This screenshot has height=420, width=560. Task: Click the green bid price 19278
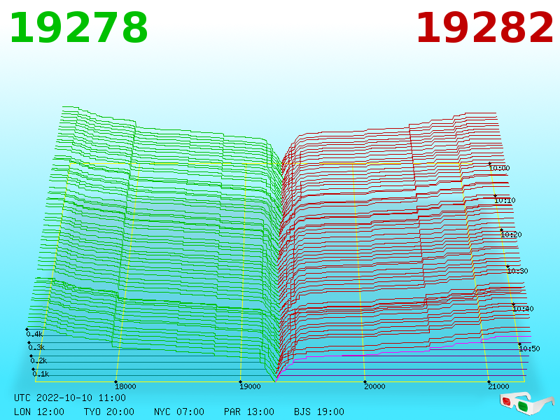pyautogui.click(x=78, y=28)
